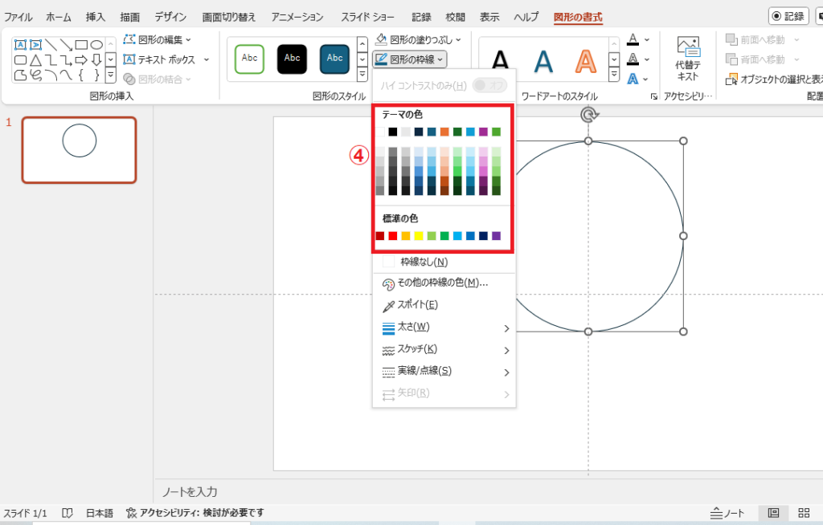The width and height of the screenshot is (823, 525).
Task: Select the oval shape in the gallery
Action: [96, 45]
